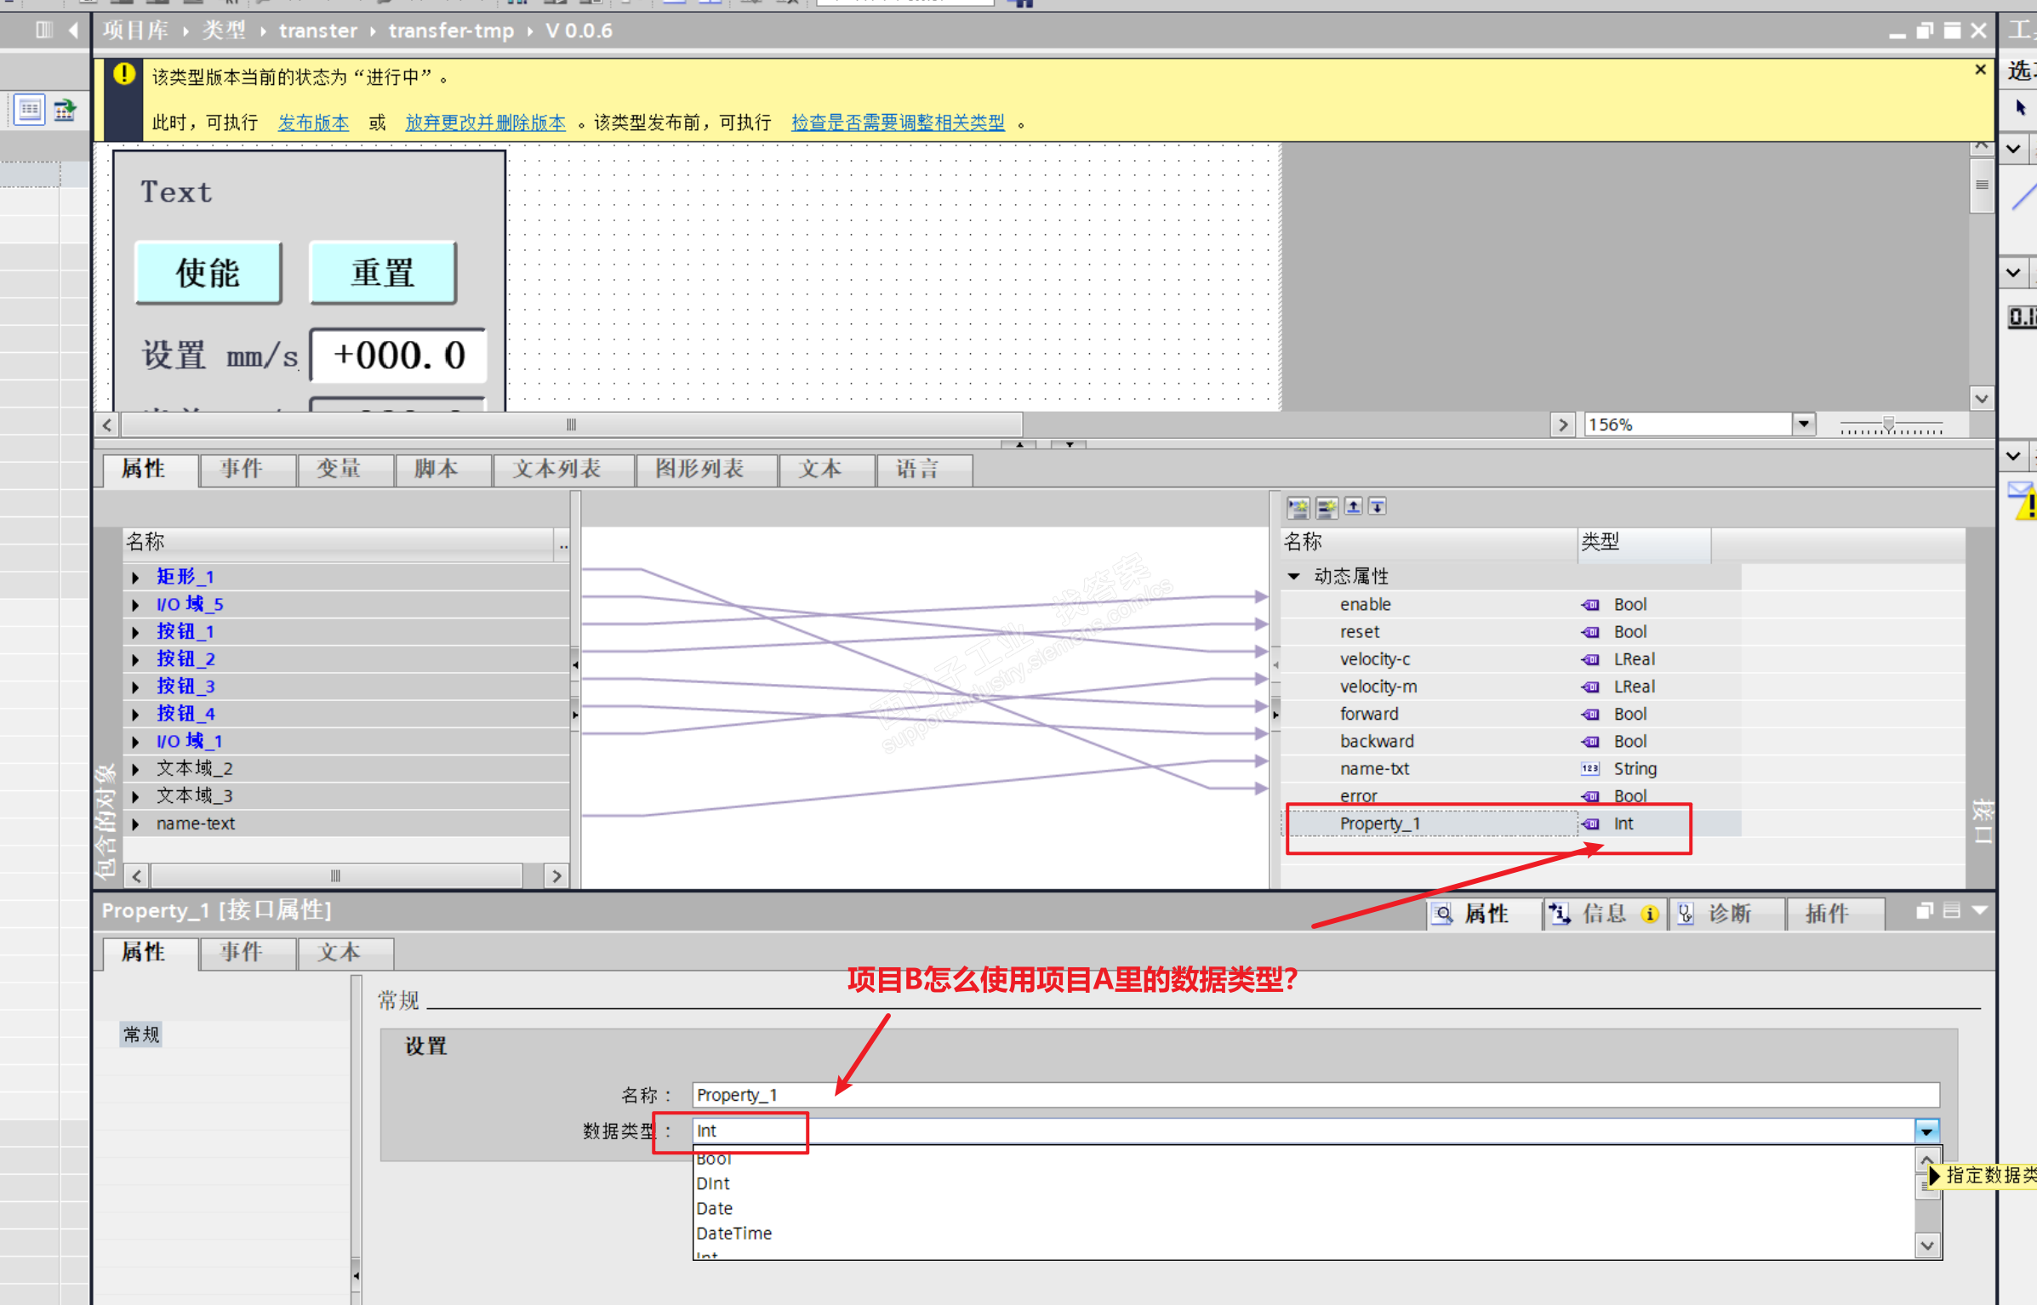Choose DInt from the data type list
Screen dimensions: 2037x1305
713,1183
